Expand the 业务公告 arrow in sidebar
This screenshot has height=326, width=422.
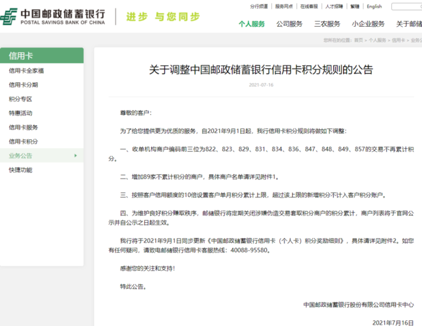pos(76,156)
